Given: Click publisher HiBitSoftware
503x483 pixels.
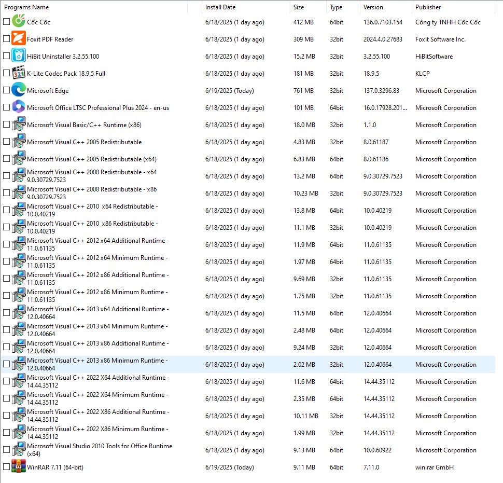Looking at the screenshot, I should (x=434, y=57).
